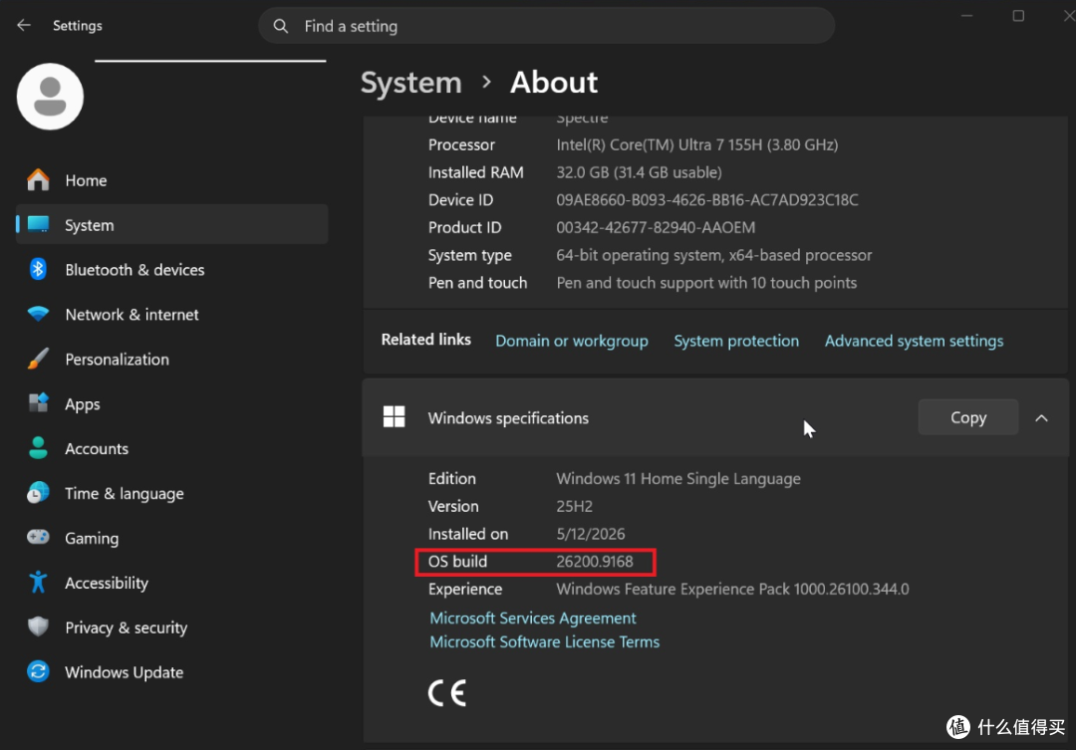
Task: Open Microsoft Software License Terms link
Action: tap(544, 642)
